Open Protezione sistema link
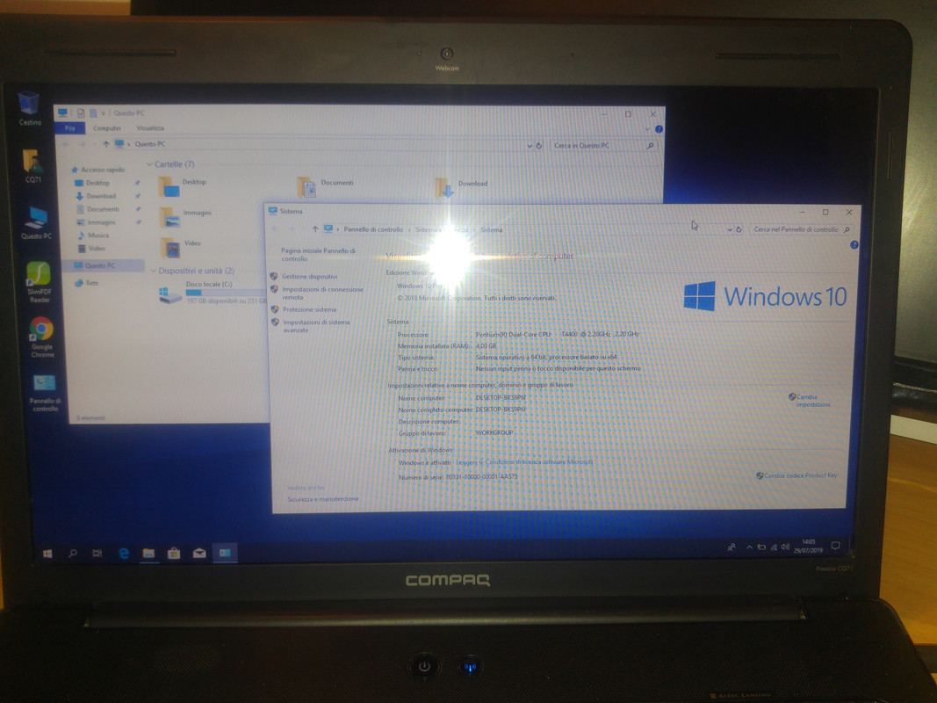Viewport: 937px width, 703px height. coord(309,309)
